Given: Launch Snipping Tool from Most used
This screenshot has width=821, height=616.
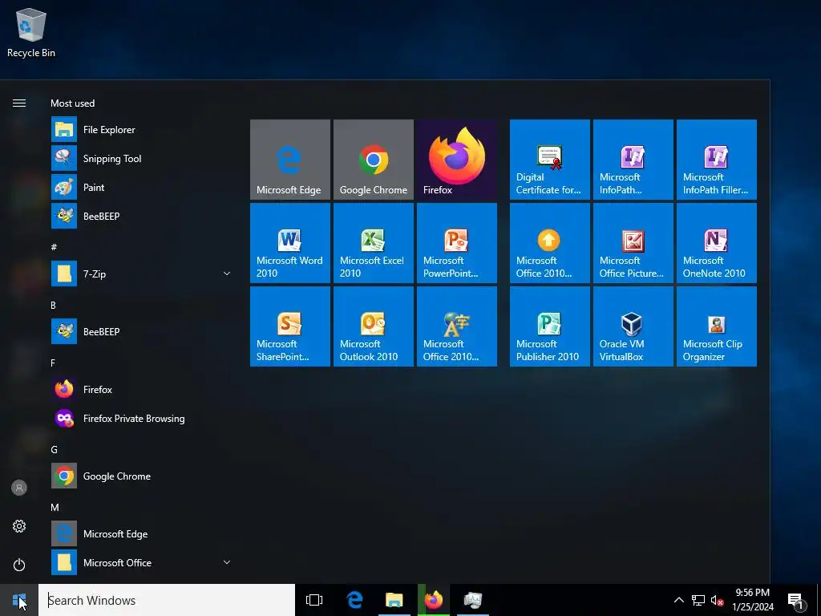Looking at the screenshot, I should 141,158.
